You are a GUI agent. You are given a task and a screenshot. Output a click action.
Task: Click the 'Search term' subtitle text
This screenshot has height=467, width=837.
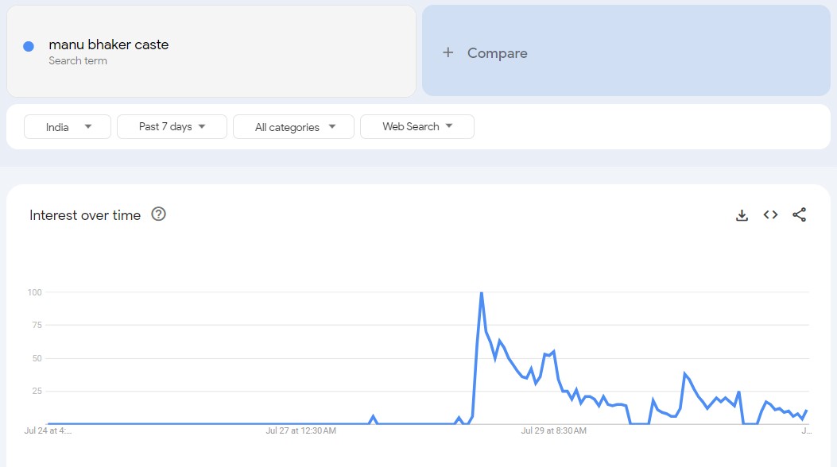(78, 61)
